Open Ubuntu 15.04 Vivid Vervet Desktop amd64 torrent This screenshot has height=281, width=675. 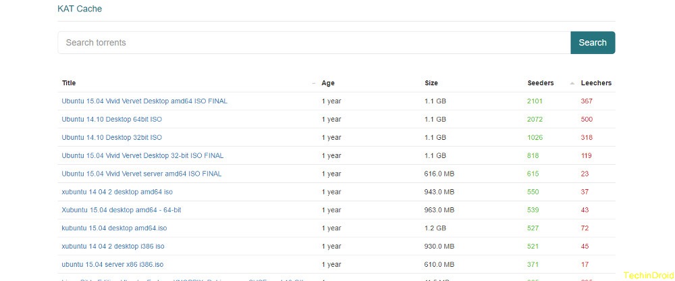(x=144, y=101)
